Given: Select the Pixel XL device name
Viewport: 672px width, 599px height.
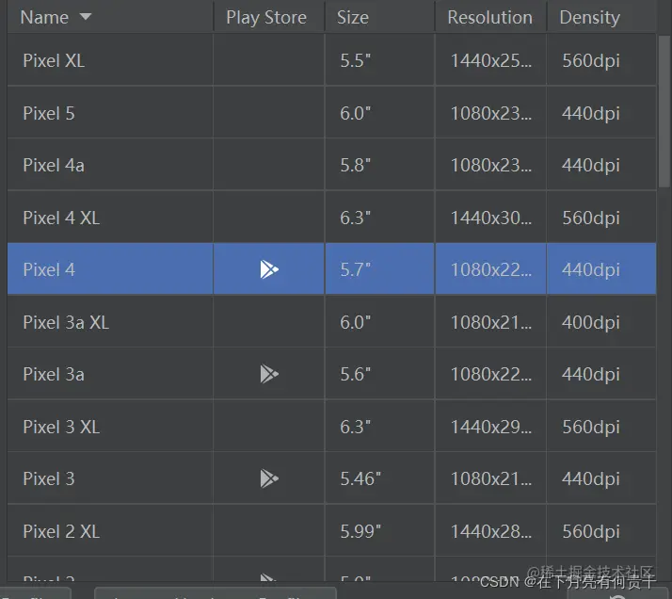Looking at the screenshot, I should click(x=54, y=60).
